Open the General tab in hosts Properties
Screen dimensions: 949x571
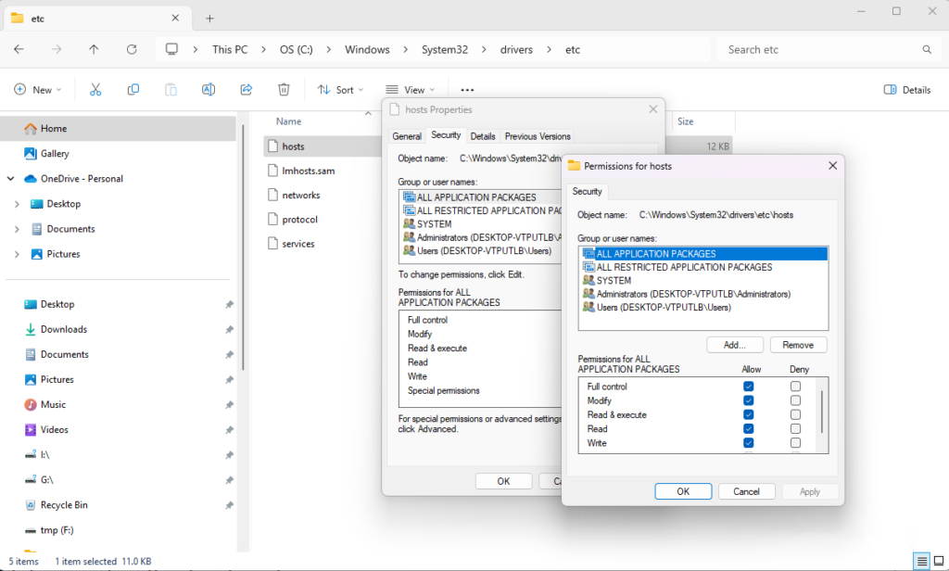(407, 135)
